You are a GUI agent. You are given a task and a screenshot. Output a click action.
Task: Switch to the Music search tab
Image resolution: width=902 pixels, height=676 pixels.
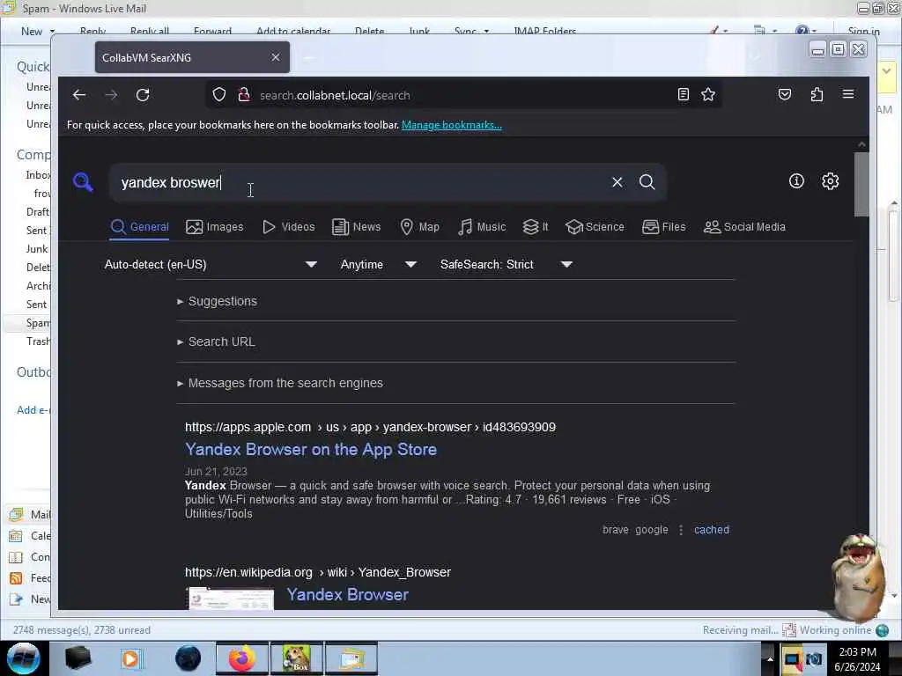tap(482, 227)
